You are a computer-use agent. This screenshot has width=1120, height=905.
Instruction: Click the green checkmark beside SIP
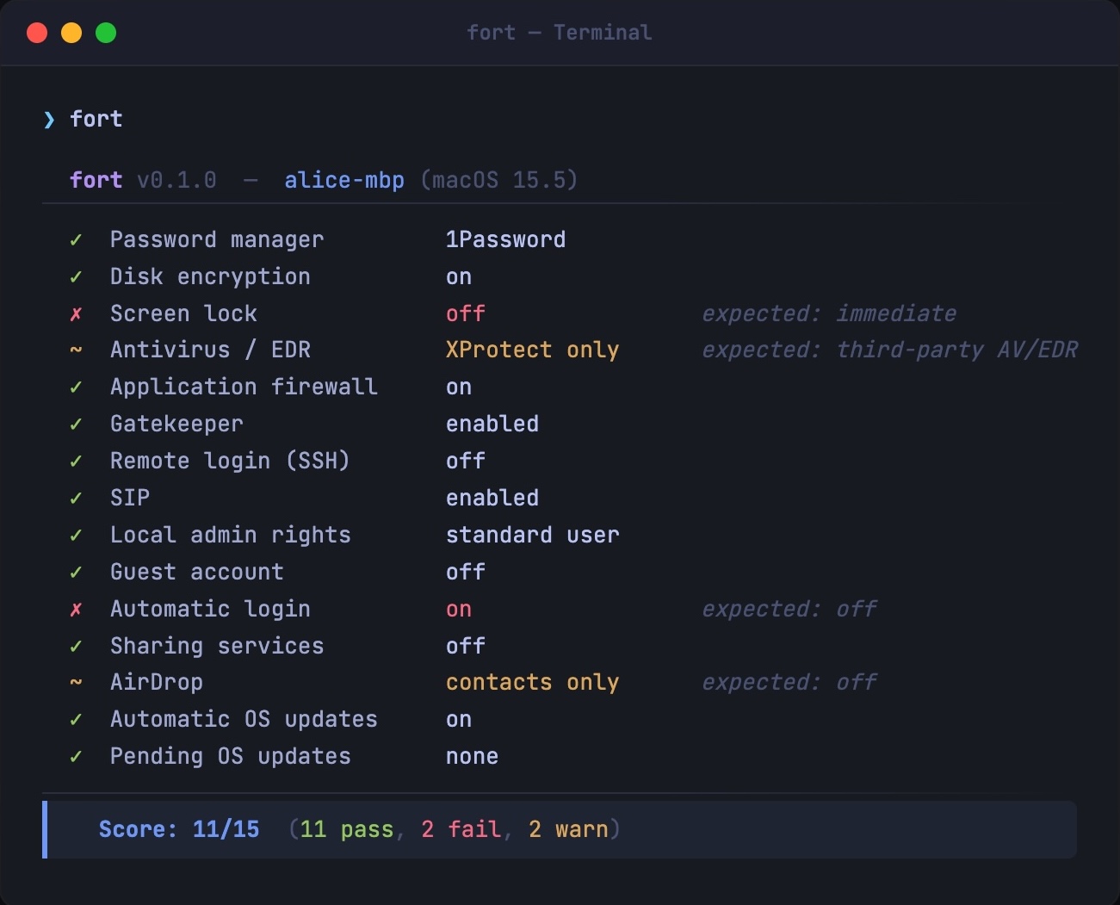pyautogui.click(x=76, y=499)
